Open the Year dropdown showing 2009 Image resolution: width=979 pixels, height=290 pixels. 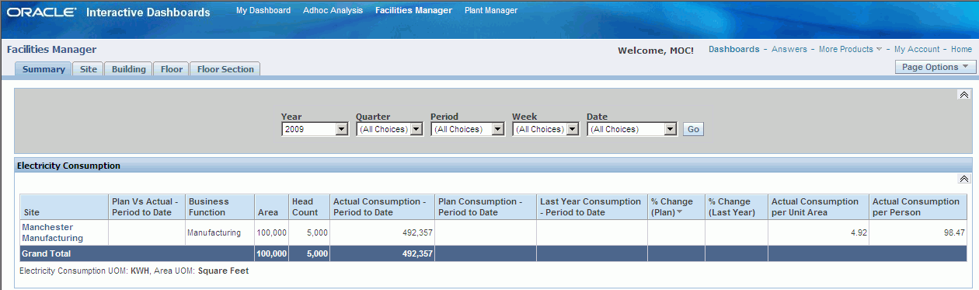tap(315, 129)
